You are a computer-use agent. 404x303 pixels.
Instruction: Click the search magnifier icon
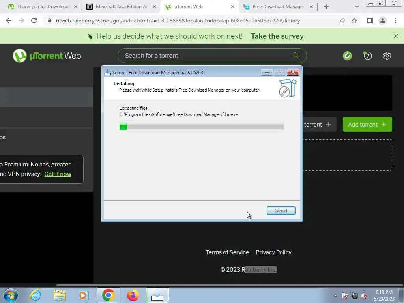click(x=296, y=55)
